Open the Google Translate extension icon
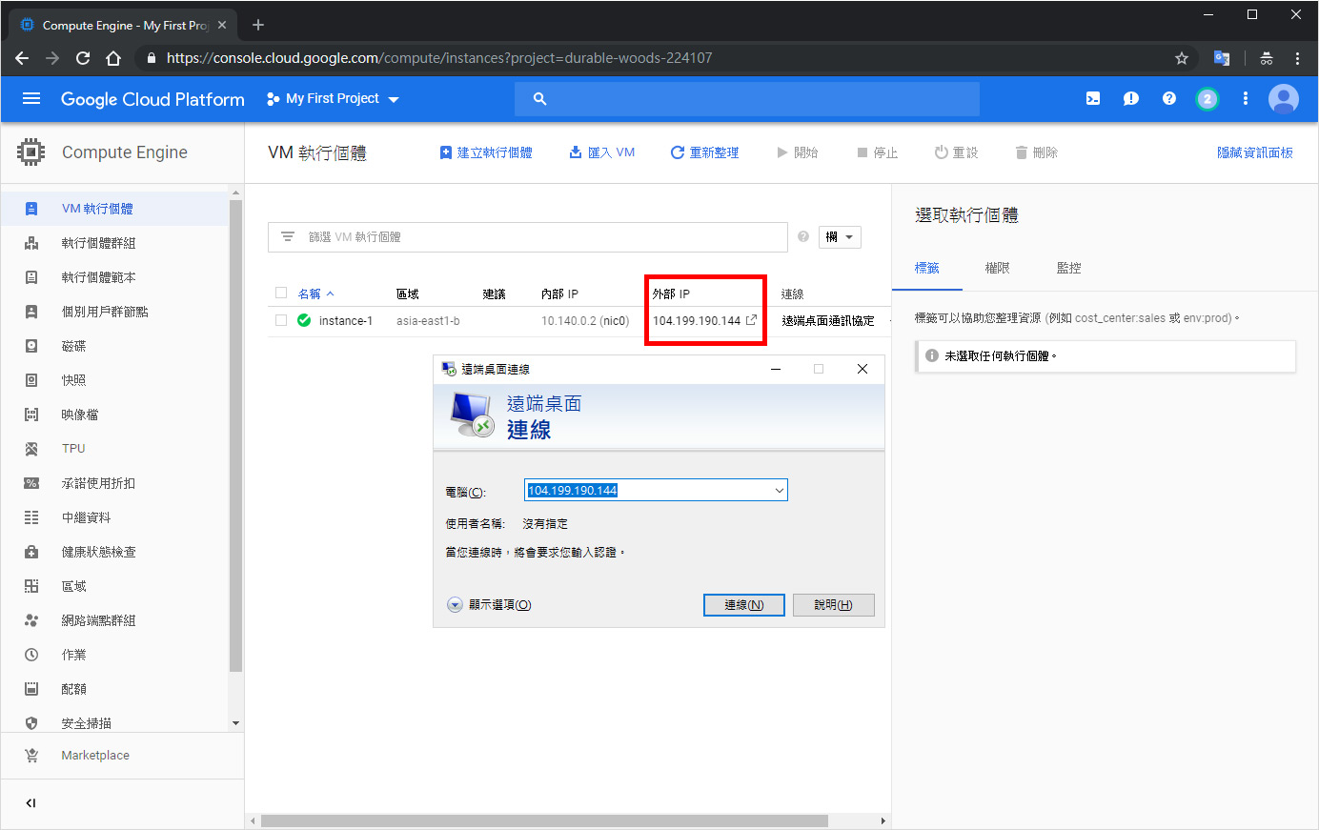 pos(1222,58)
